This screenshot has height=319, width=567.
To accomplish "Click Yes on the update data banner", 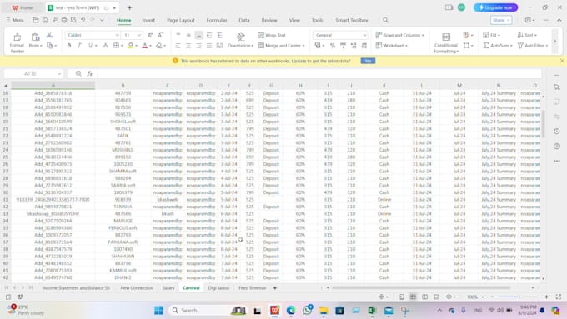I will click(x=368, y=61).
